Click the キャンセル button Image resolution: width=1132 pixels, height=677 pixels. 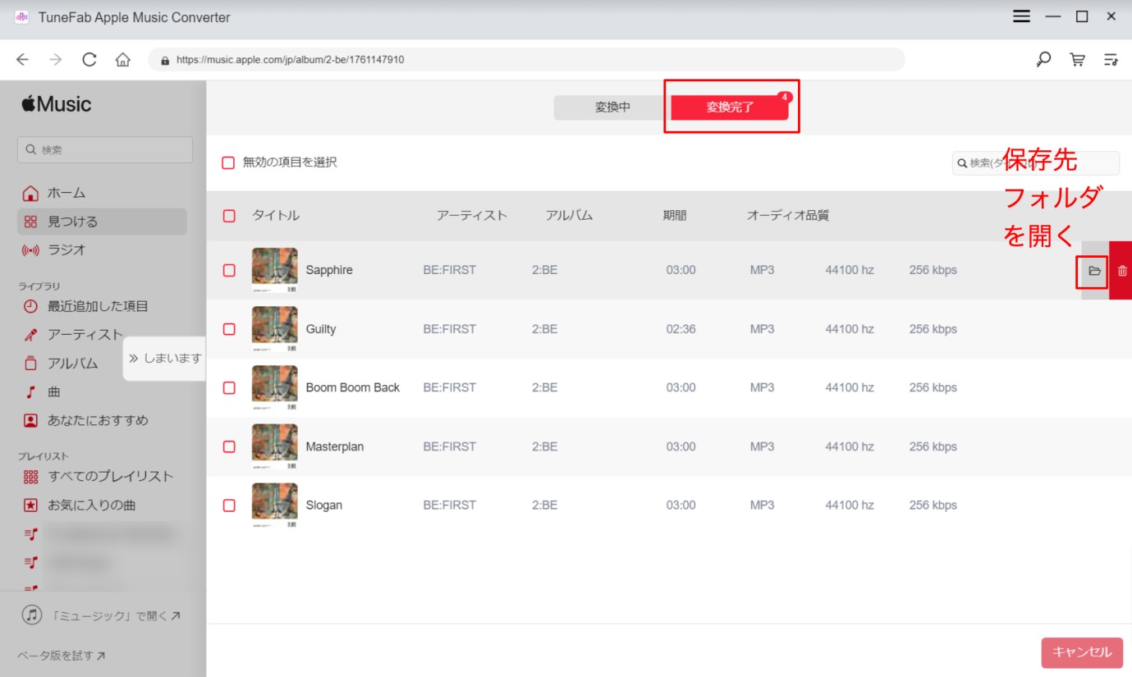click(1082, 652)
